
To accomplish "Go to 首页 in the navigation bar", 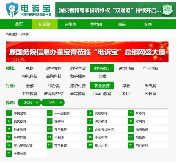I will [19, 24].
